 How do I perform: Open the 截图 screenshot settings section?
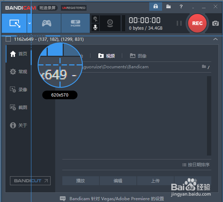[x=19, y=107]
